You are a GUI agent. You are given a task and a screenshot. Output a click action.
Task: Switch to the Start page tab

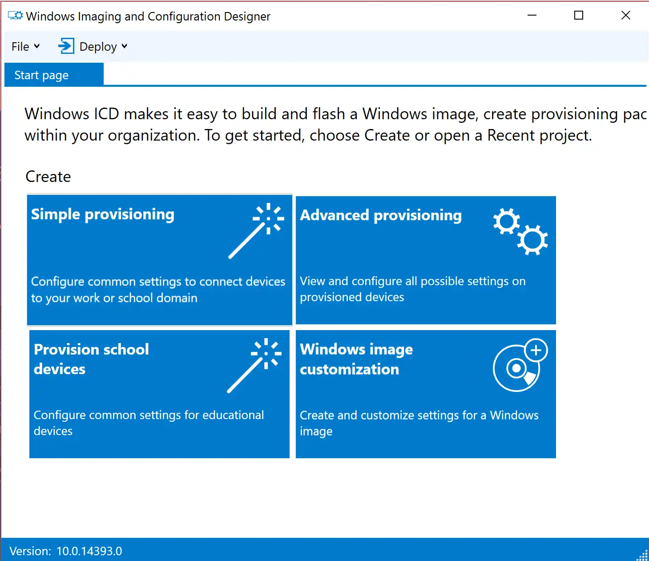tap(54, 75)
